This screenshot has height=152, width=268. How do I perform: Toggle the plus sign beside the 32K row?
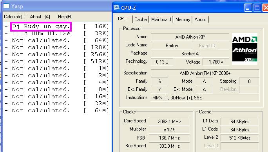6,34
